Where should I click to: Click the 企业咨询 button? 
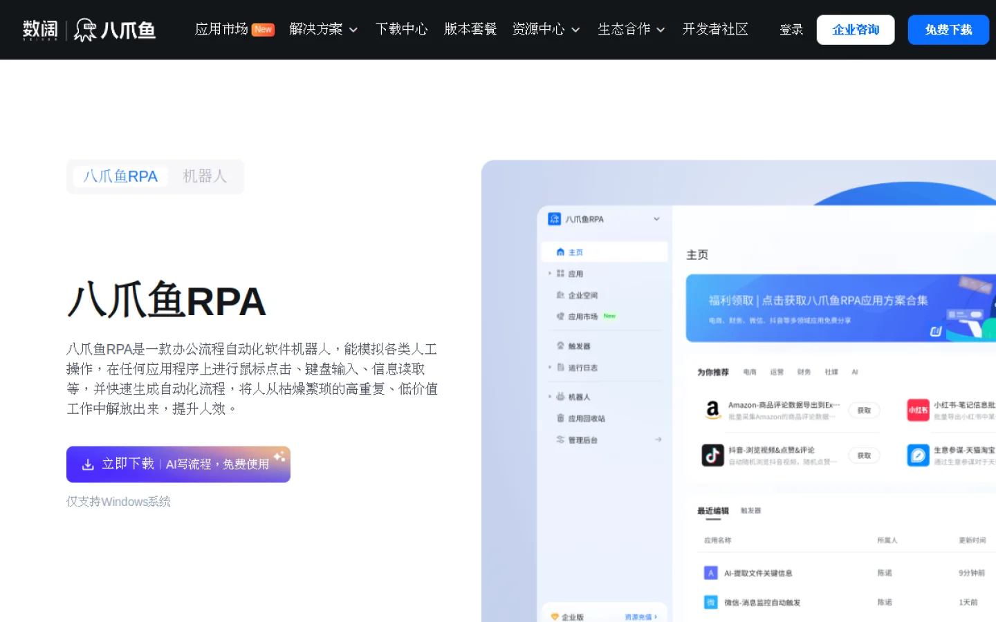(x=856, y=30)
